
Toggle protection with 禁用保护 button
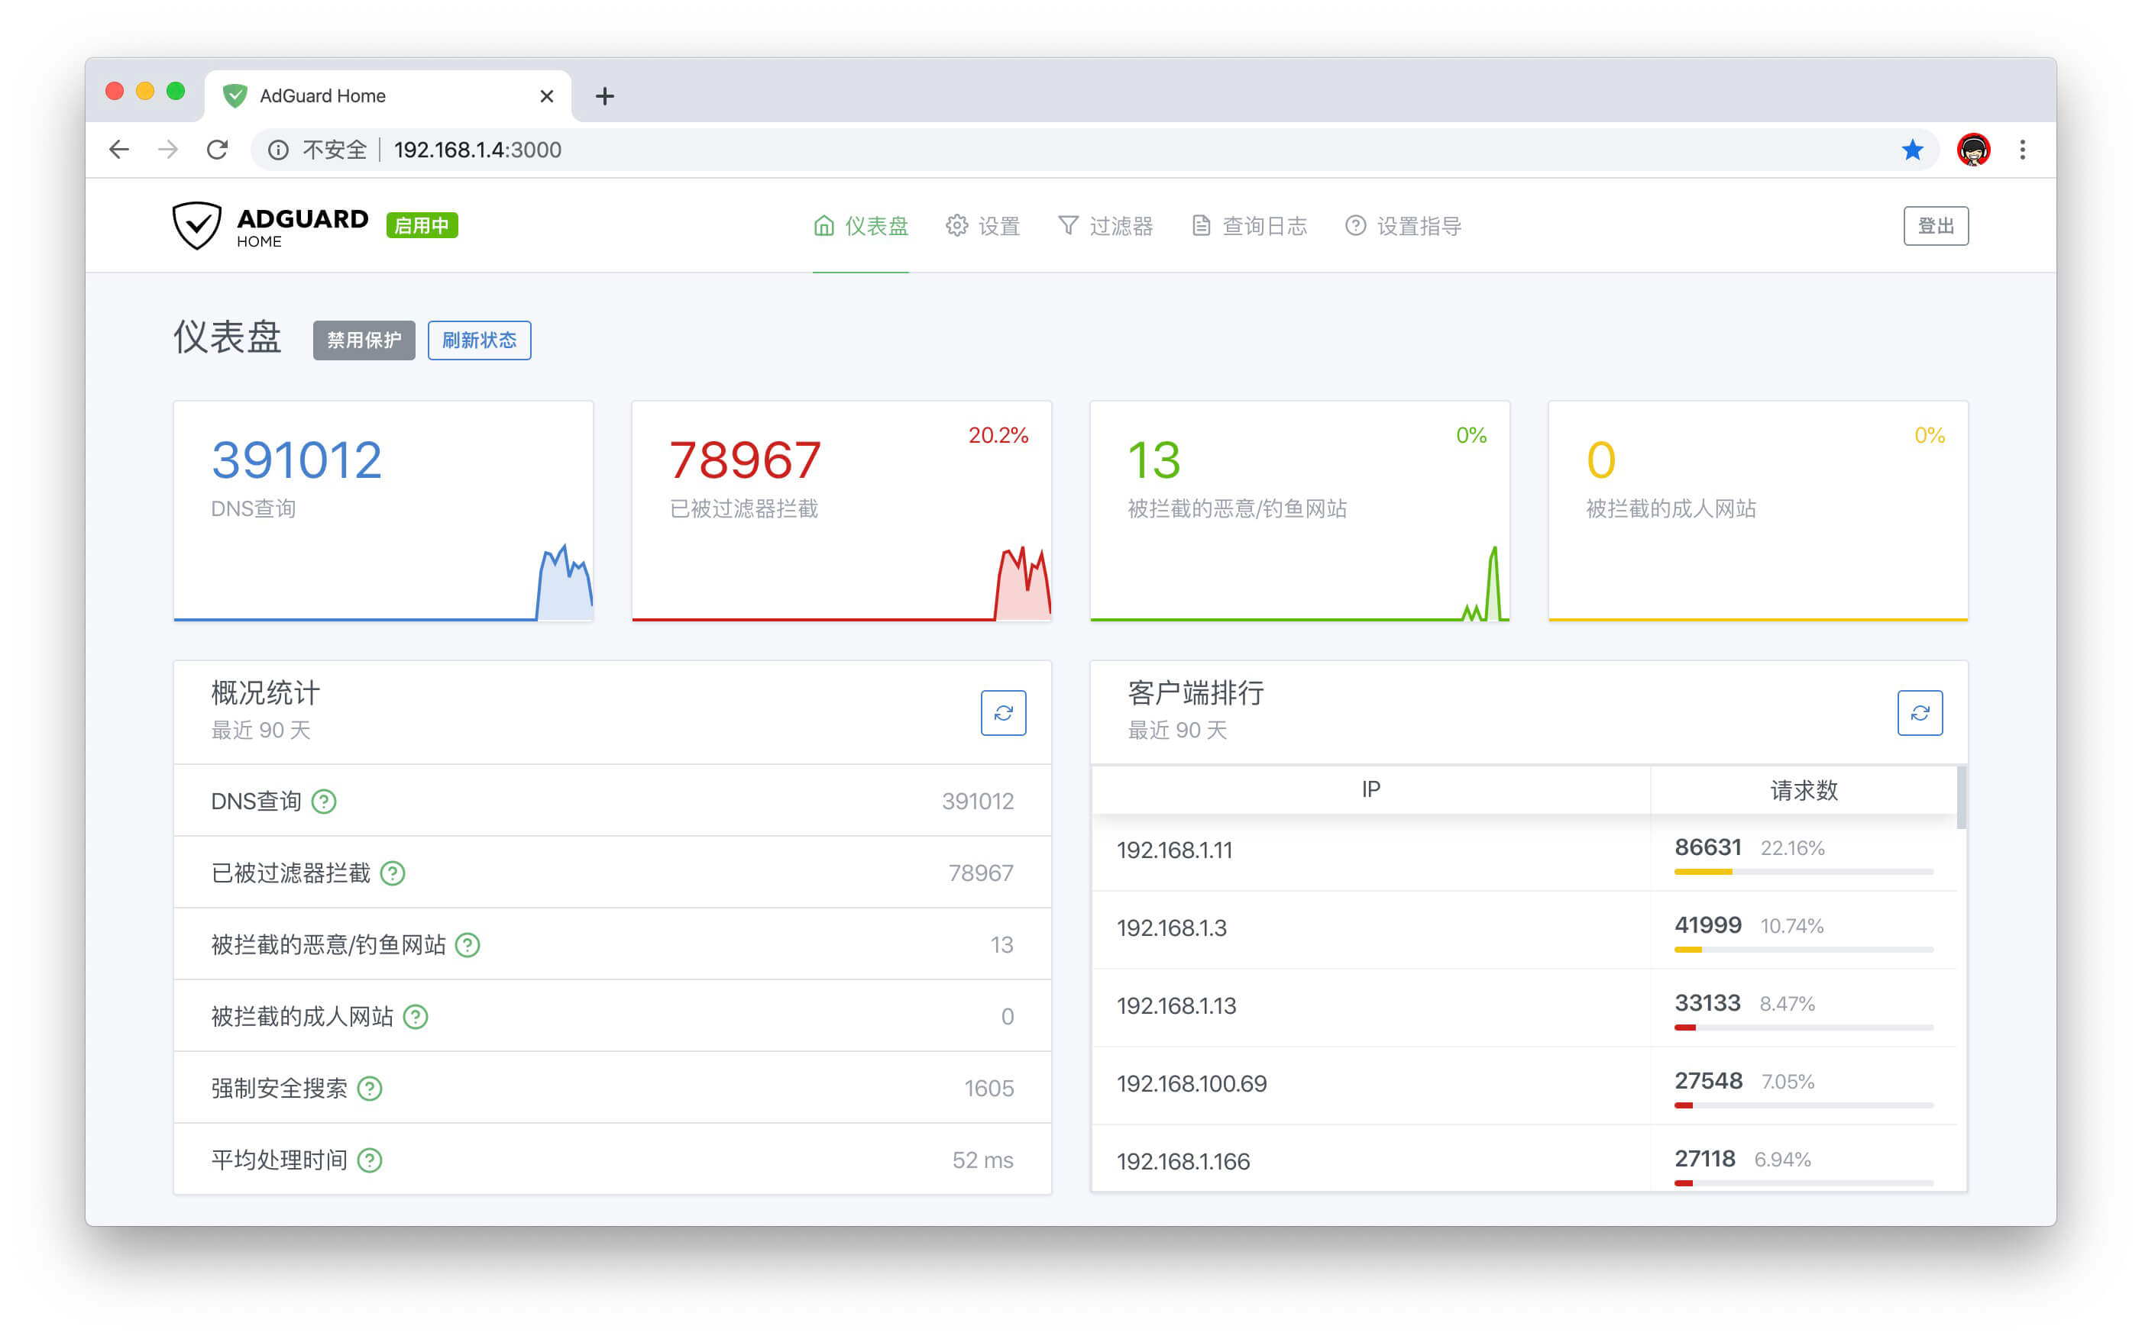click(364, 341)
